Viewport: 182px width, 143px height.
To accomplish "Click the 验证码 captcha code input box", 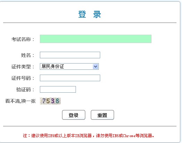I will [x=58, y=89].
